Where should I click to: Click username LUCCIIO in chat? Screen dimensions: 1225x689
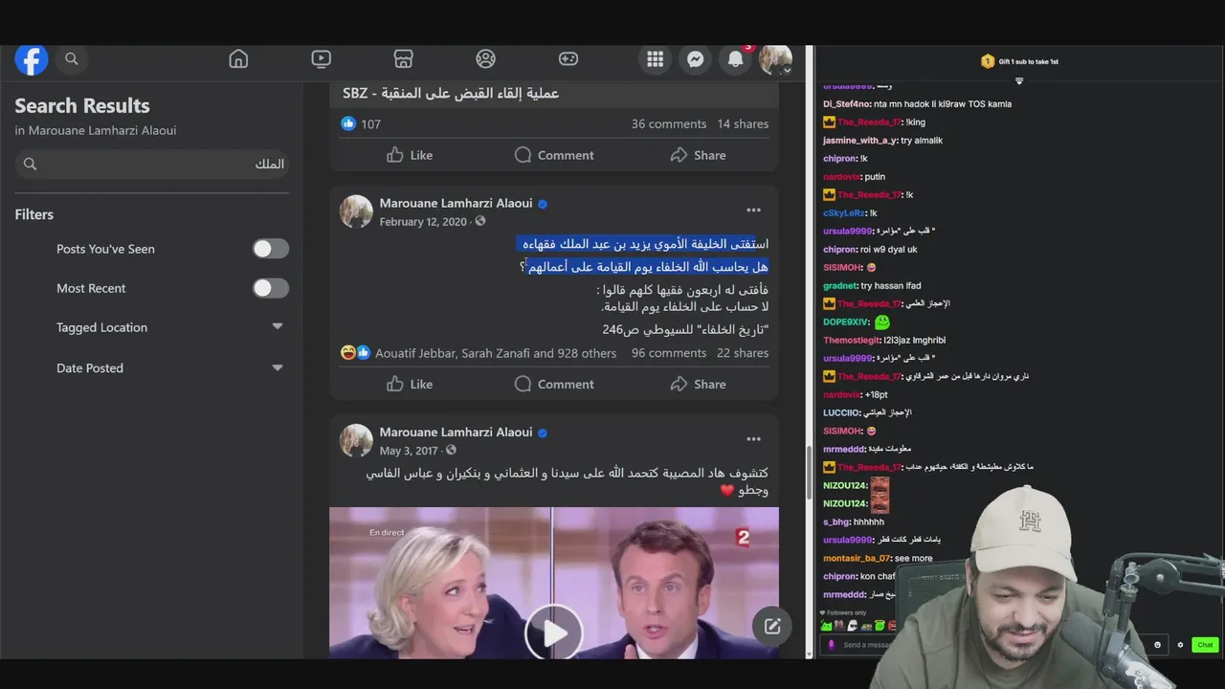pyautogui.click(x=841, y=412)
